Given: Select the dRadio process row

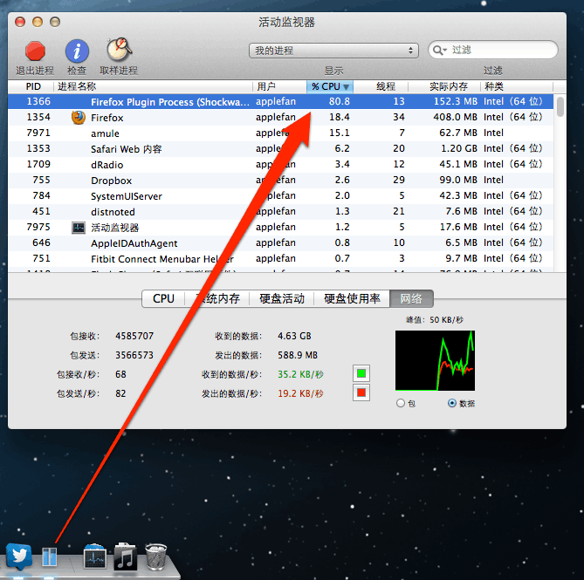Looking at the screenshot, I should (281, 165).
